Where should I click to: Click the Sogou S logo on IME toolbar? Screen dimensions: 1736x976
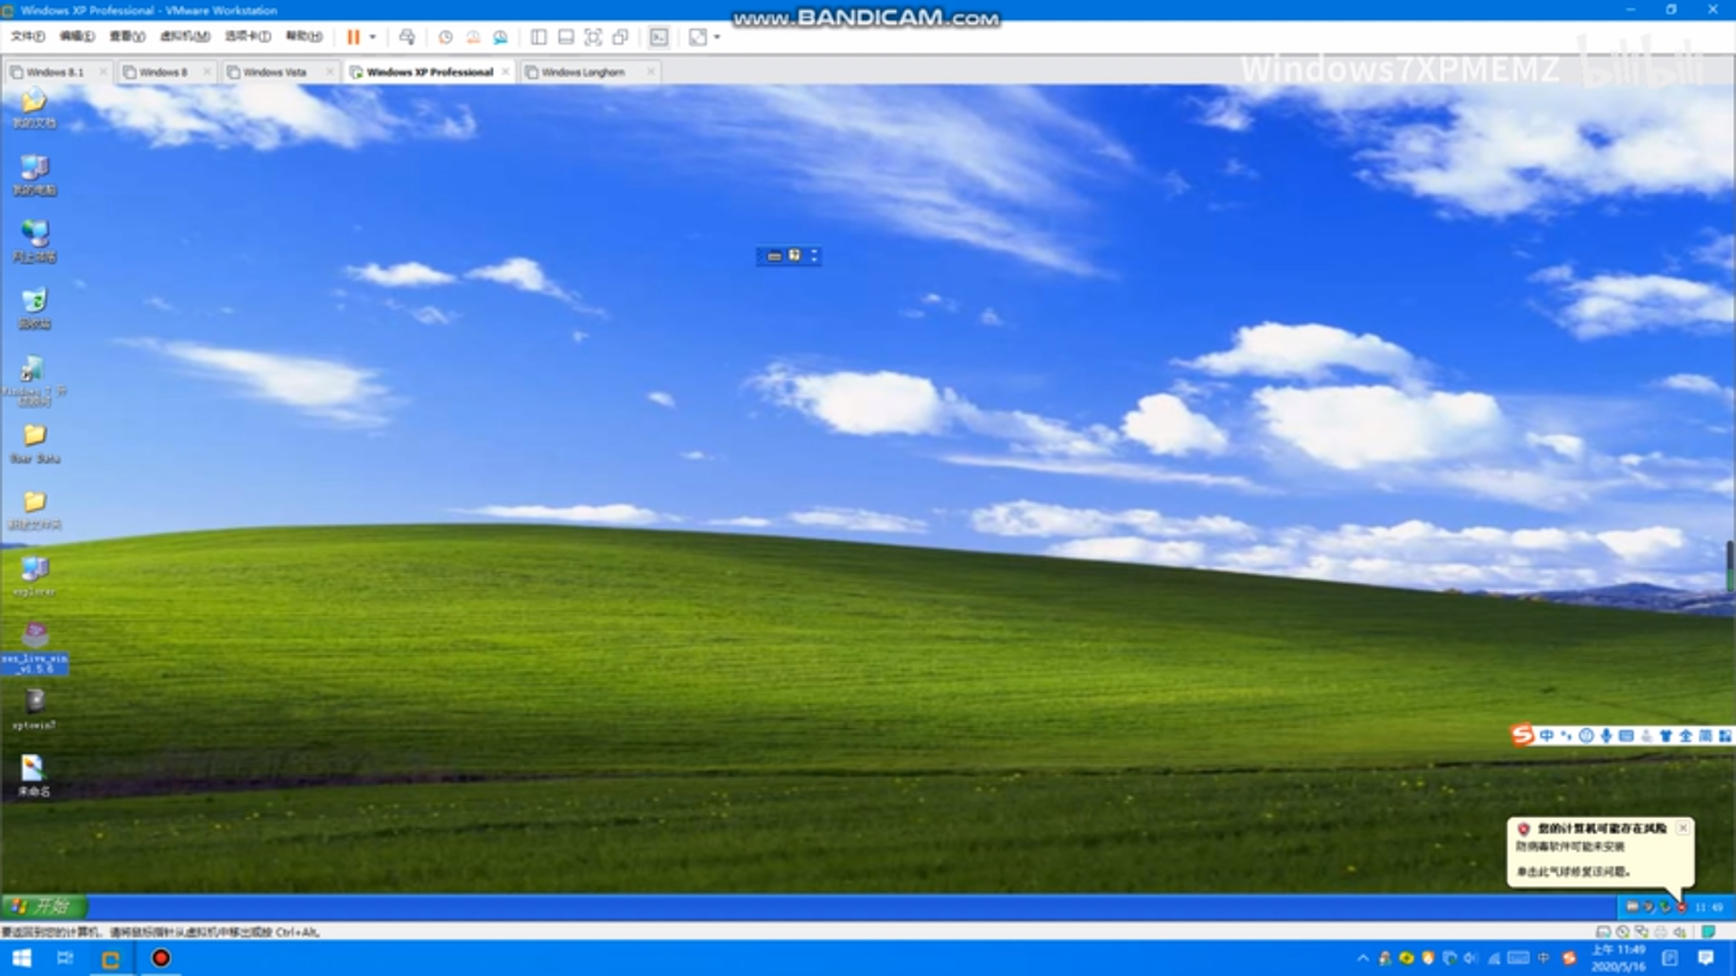click(x=1522, y=736)
